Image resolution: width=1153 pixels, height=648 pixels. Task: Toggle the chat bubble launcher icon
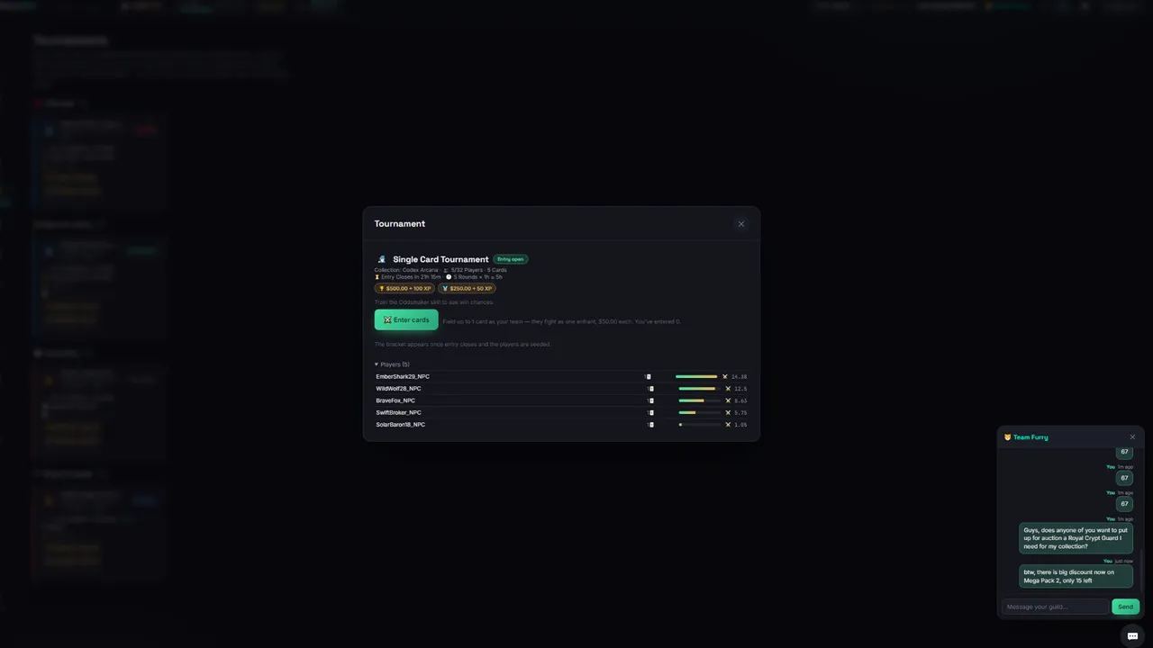pyautogui.click(x=1132, y=635)
